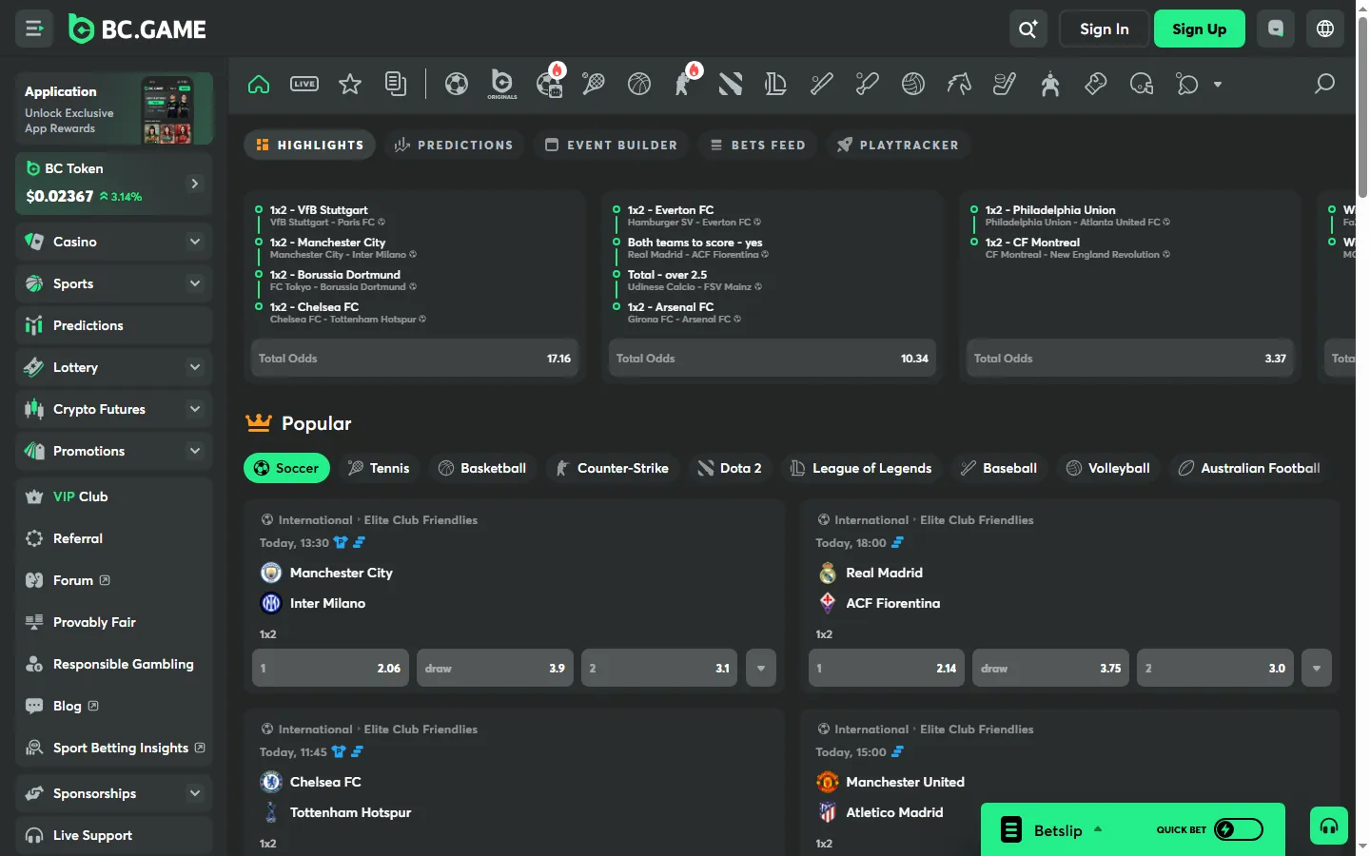Switch to the Predictions tab
Image resolution: width=1370 pixels, height=856 pixels.
pyautogui.click(x=454, y=145)
